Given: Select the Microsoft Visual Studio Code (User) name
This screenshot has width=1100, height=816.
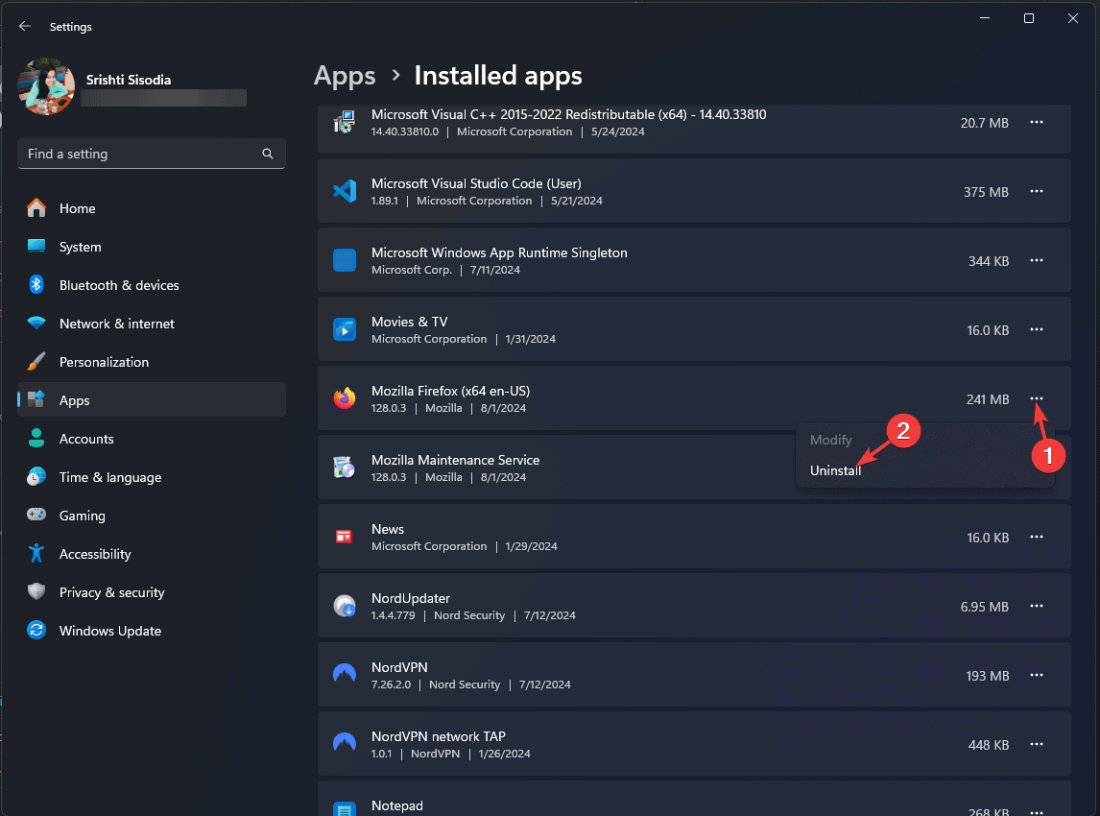Looking at the screenshot, I should [476, 183].
